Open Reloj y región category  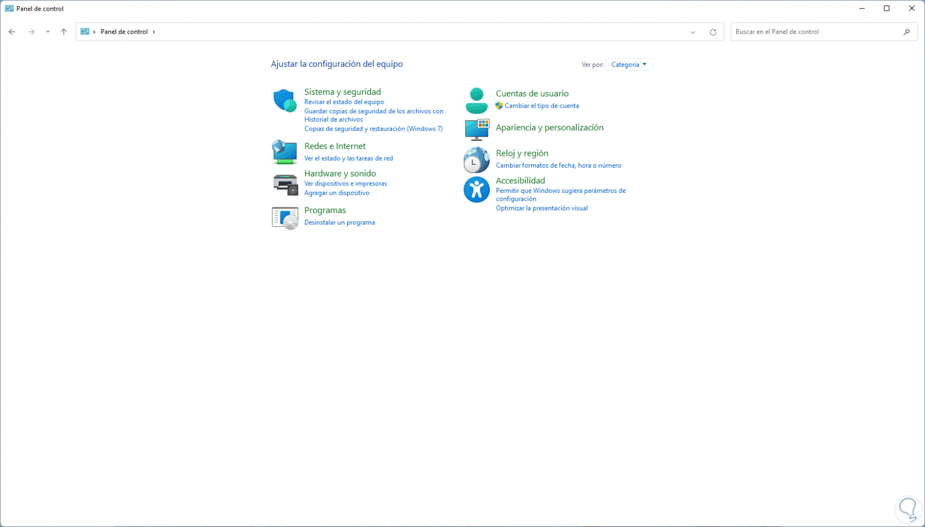[522, 154]
